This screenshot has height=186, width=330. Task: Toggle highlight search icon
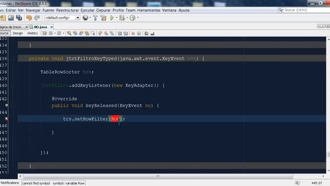coord(87,33)
